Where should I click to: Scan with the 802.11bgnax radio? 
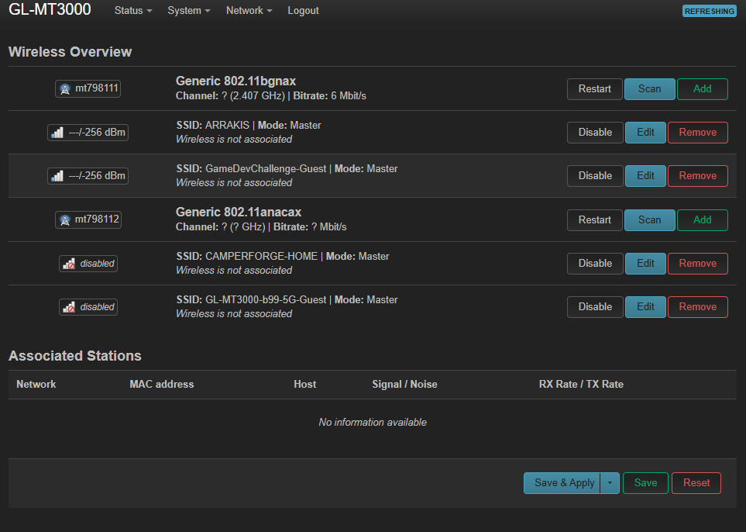[x=649, y=89]
